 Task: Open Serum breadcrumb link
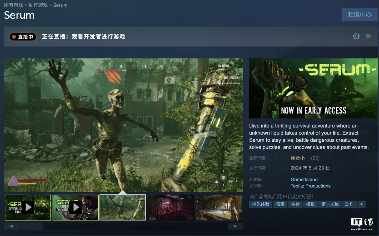[x=60, y=5]
